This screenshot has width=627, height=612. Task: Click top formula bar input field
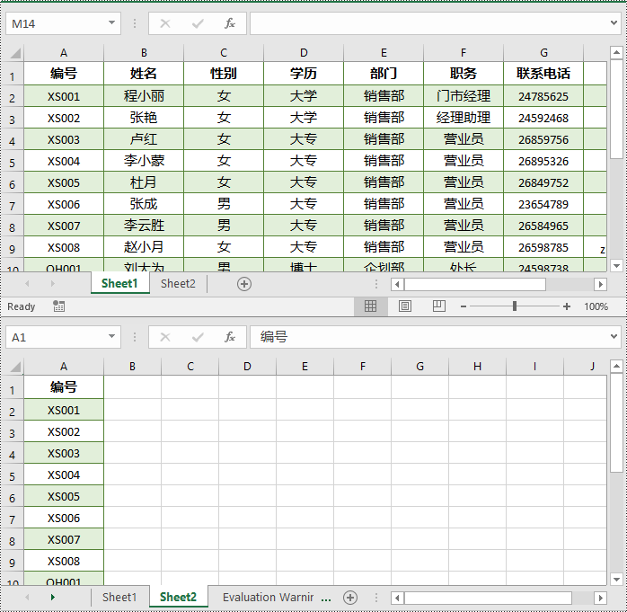[x=428, y=23]
